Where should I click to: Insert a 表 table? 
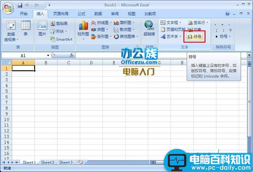pyautogui.click(x=26, y=28)
